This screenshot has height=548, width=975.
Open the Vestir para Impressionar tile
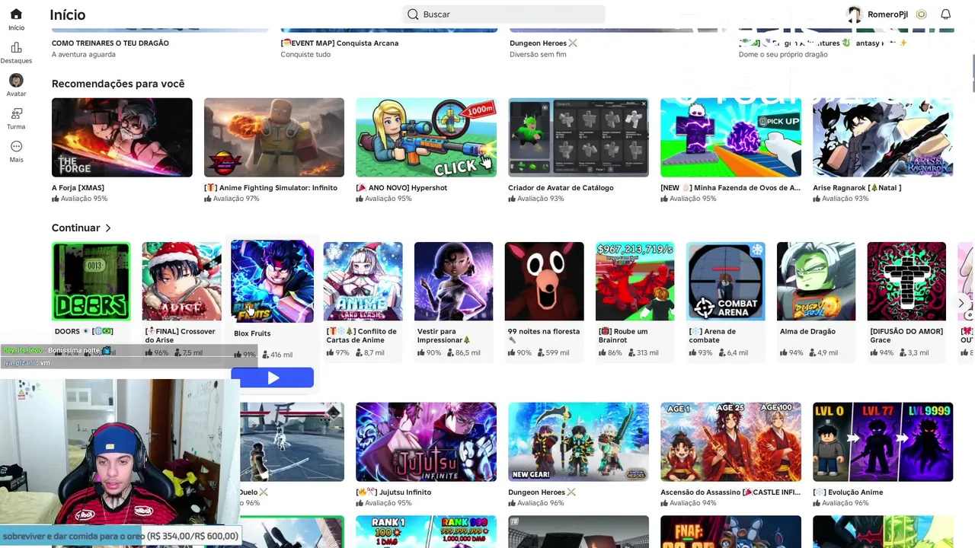point(453,282)
